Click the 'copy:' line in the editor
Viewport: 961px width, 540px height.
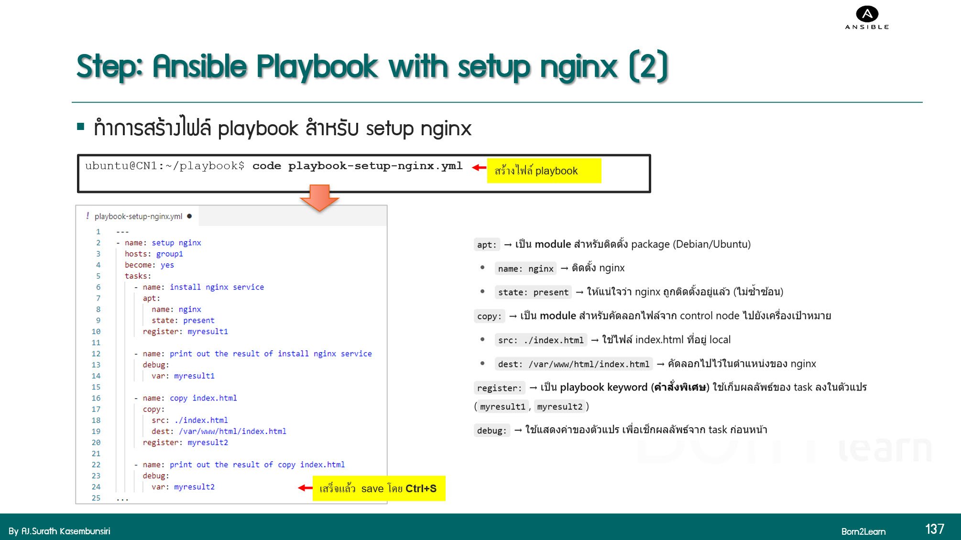click(153, 409)
